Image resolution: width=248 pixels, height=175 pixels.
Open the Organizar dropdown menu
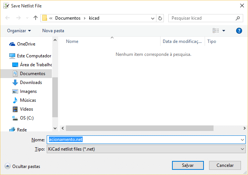(19, 31)
